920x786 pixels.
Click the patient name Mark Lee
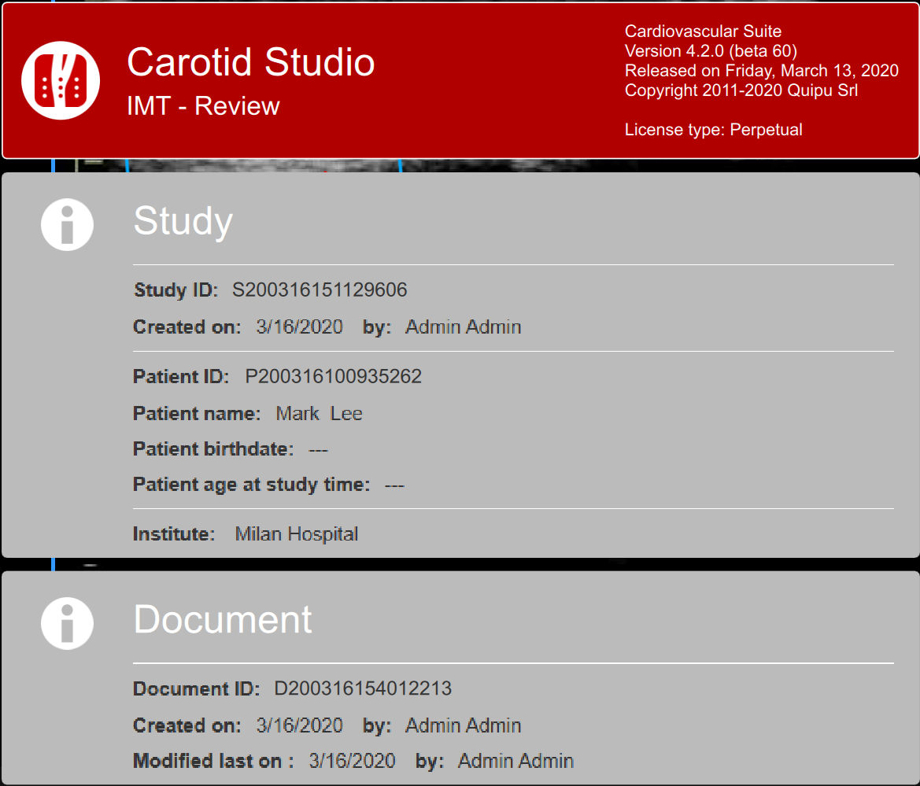(319, 414)
